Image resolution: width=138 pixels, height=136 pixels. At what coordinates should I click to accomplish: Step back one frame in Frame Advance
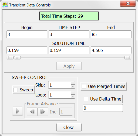[32, 112]
